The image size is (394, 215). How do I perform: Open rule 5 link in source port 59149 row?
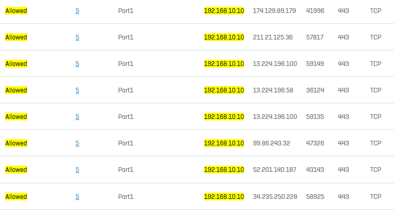click(x=77, y=64)
